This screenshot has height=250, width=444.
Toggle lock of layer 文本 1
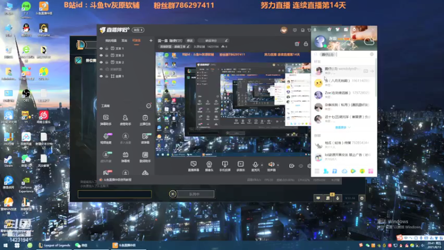(x=107, y=48)
